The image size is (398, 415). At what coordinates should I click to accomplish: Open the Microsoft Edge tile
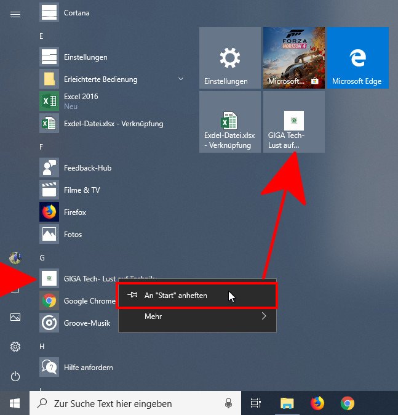tap(358, 58)
